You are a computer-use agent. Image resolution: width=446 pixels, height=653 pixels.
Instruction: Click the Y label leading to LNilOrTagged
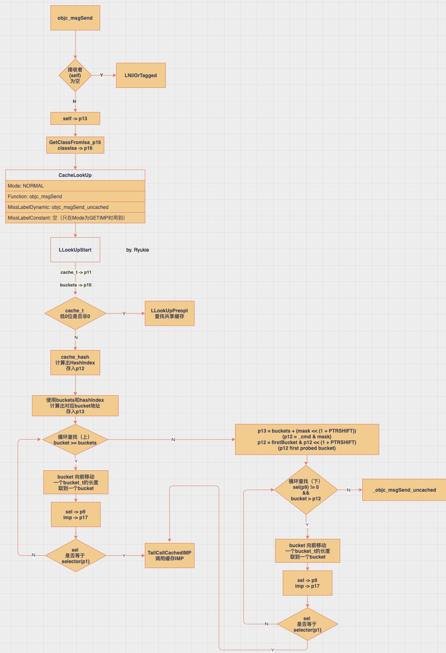pos(102,76)
